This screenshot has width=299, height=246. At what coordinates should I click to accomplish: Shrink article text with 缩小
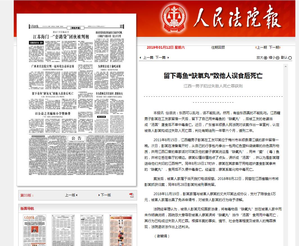coord(272,58)
